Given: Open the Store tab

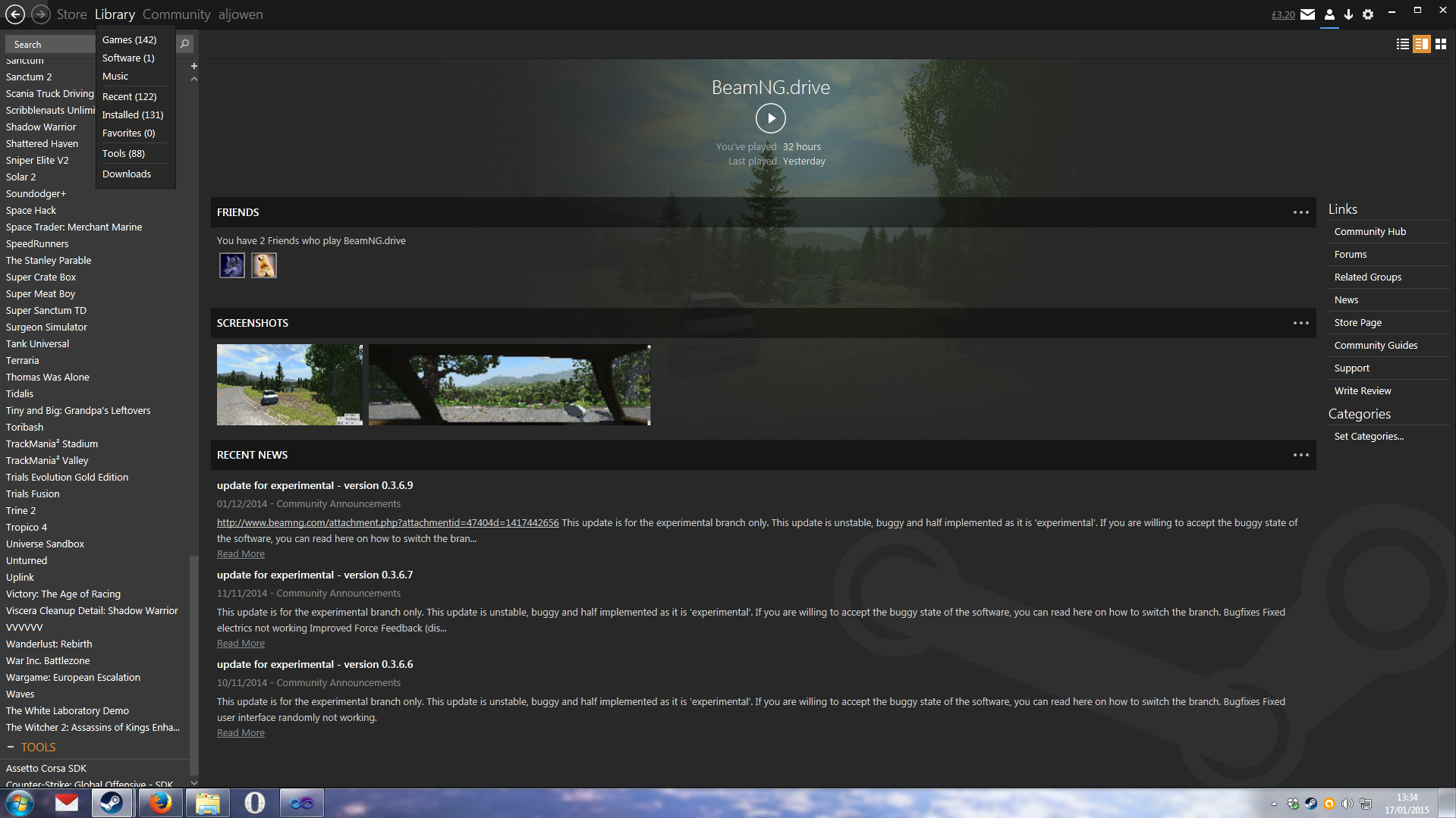Looking at the screenshot, I should 71,14.
